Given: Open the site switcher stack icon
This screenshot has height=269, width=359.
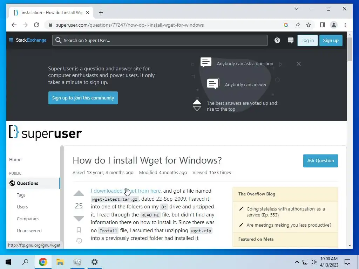Looking at the screenshot, I should pos(291,40).
